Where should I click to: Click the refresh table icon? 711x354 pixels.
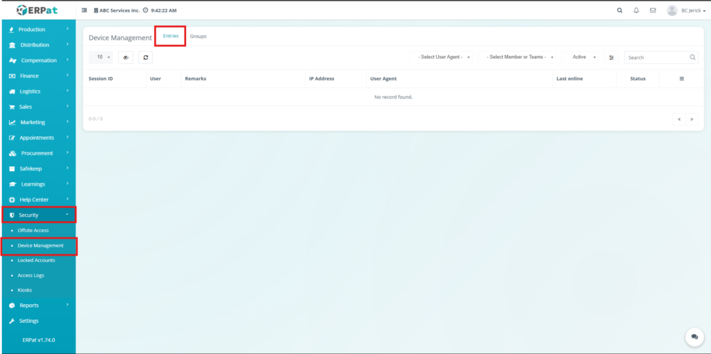click(145, 57)
